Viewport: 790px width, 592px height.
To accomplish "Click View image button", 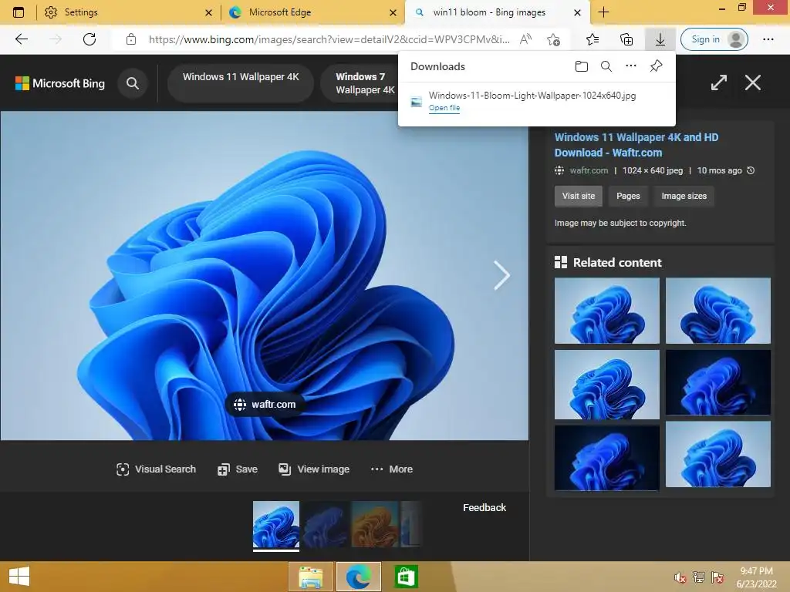I will 314,469.
